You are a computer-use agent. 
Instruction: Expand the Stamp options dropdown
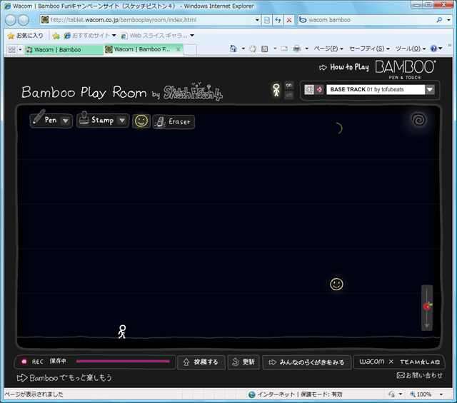pyautogui.click(x=122, y=120)
